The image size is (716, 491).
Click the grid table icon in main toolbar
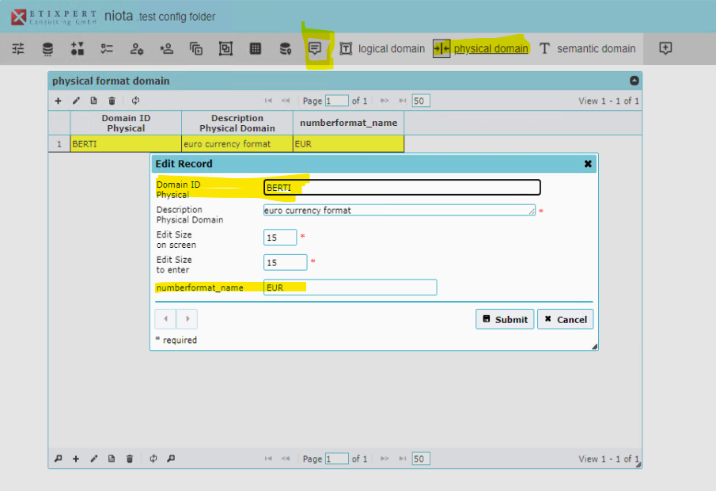coord(256,49)
